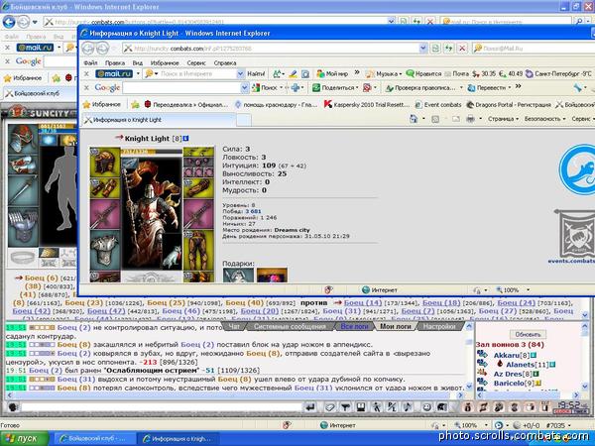
Task: Open the Страница dropdown menu
Action: click(503, 119)
